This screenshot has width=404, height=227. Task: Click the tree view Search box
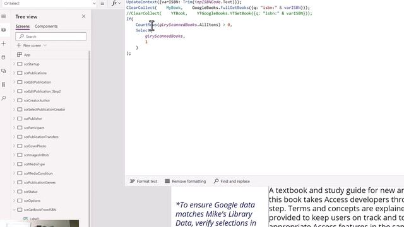50,37
